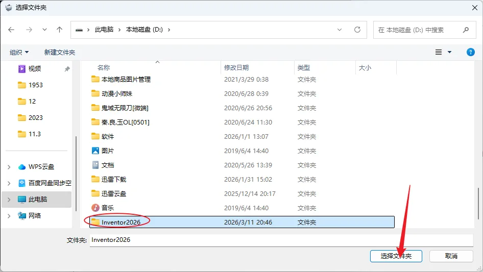Click the 文档 document library icon
Screen dimensions: 483x272
[95, 165]
